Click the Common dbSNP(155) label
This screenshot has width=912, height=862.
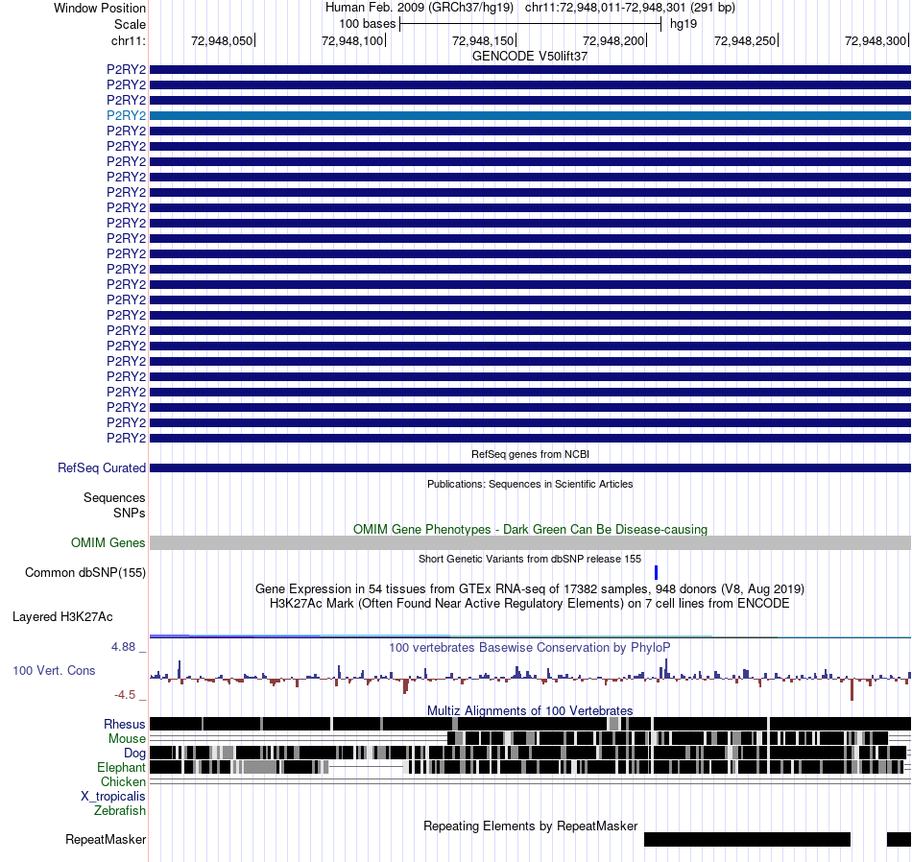point(85,573)
